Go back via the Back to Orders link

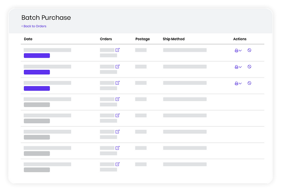[x=34, y=26]
